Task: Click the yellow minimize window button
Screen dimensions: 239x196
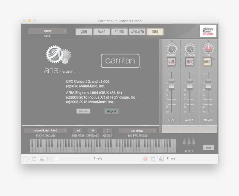Action: pos(29,21)
